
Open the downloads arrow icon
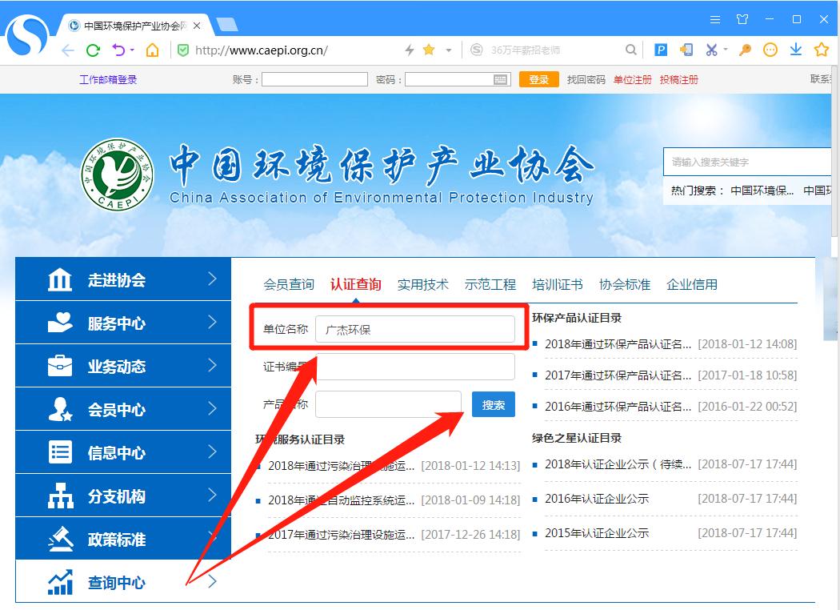click(796, 50)
